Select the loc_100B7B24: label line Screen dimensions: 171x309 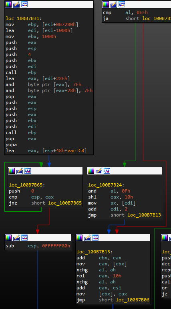click(106, 185)
